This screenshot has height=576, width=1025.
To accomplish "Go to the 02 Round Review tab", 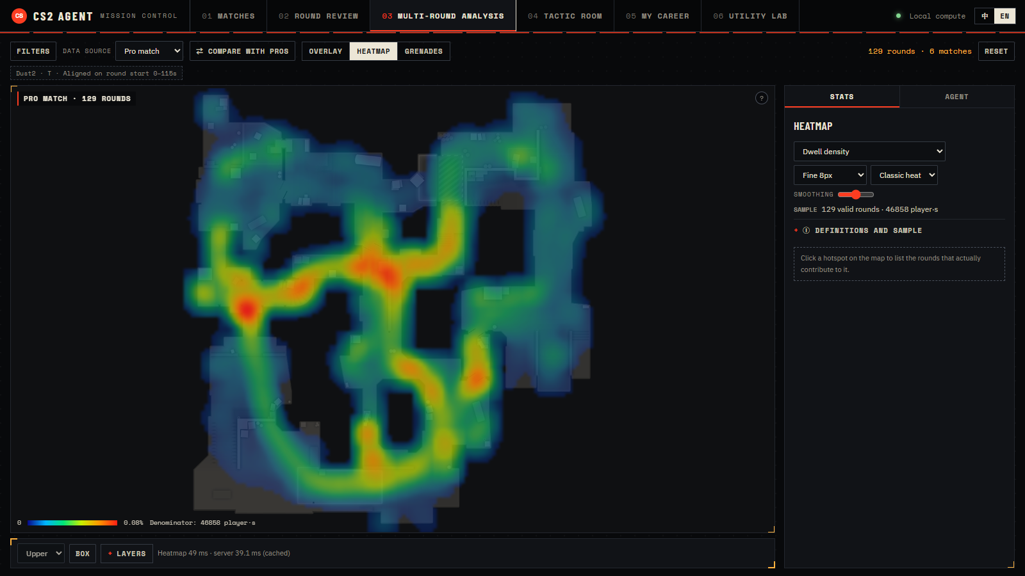I will coord(318,16).
